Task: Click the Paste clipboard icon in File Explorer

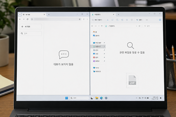Action: tap(117, 20)
